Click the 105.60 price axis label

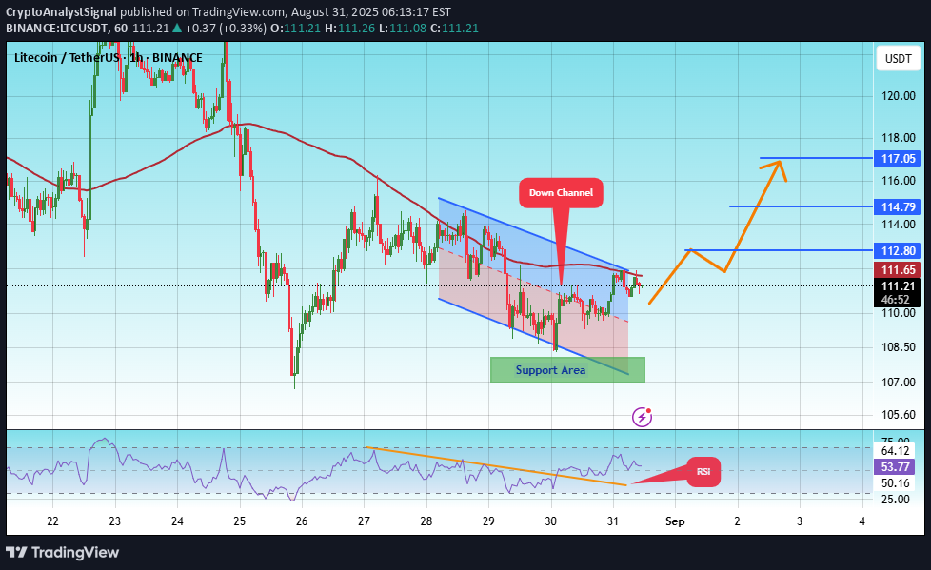coord(899,415)
